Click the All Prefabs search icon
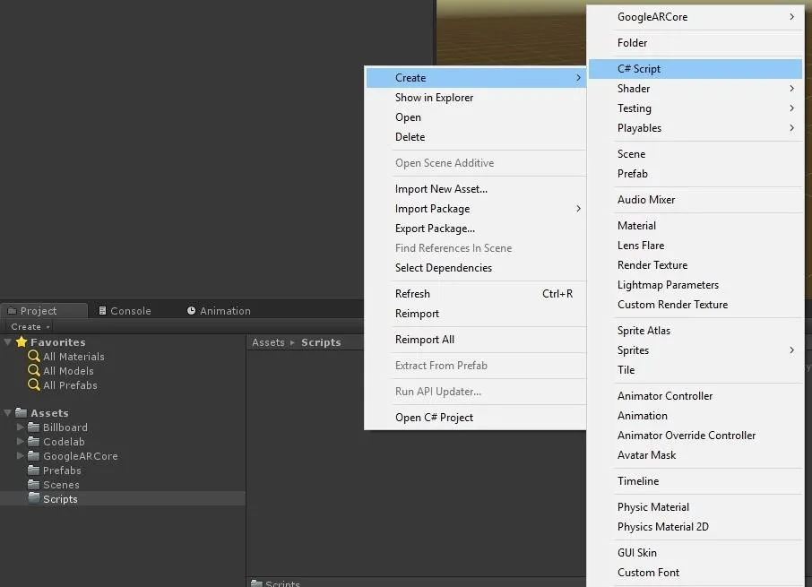This screenshot has height=587, width=812. pos(34,384)
